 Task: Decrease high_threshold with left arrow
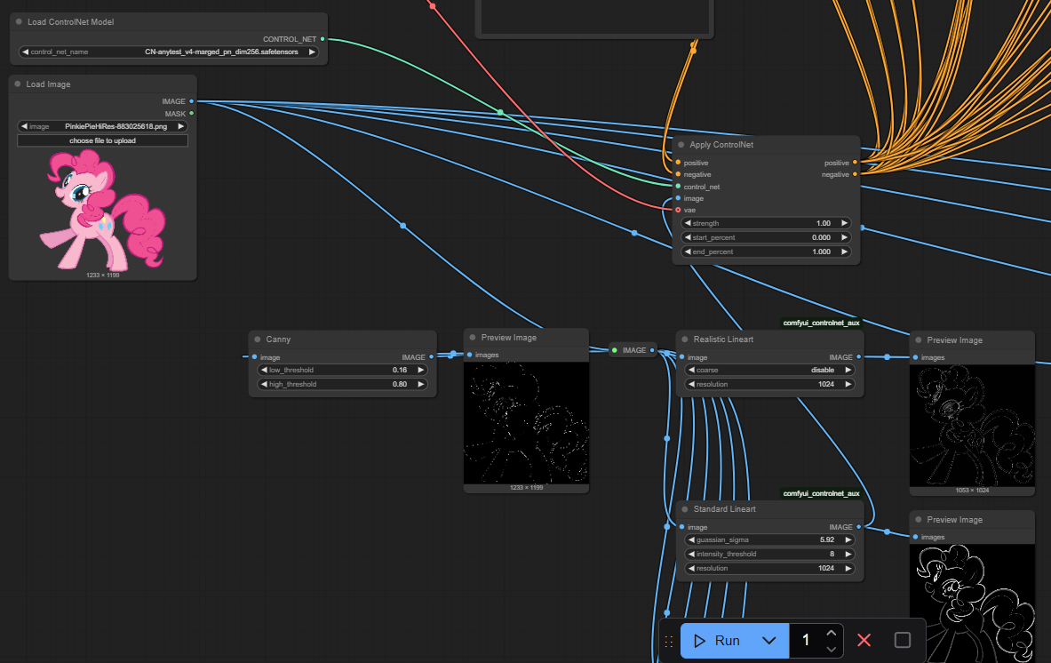click(264, 384)
